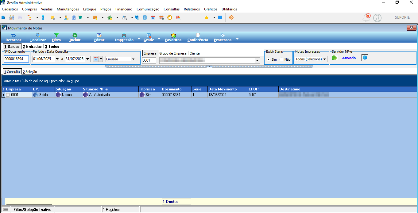Switch to the 2 Entradas tab
Image resolution: width=418 pixels, height=213 pixels.
click(x=32, y=47)
